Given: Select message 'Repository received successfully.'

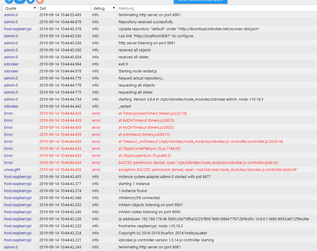Looking at the screenshot, I should coord(146,22).
